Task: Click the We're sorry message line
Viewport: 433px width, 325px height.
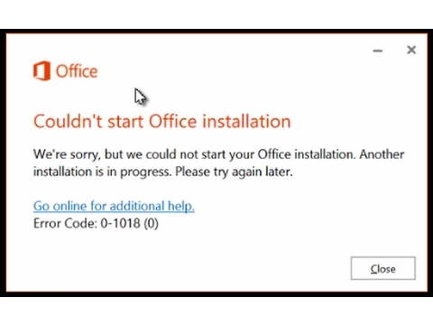Action: click(x=218, y=154)
